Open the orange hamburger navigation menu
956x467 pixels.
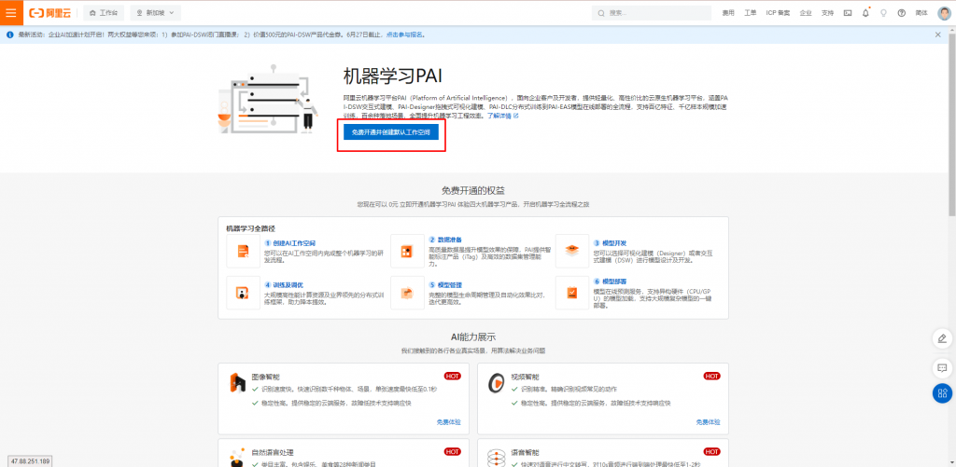tap(11, 13)
